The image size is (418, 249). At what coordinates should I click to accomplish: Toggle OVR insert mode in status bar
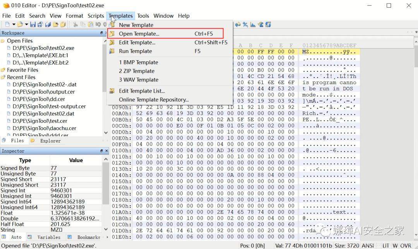(x=406, y=246)
